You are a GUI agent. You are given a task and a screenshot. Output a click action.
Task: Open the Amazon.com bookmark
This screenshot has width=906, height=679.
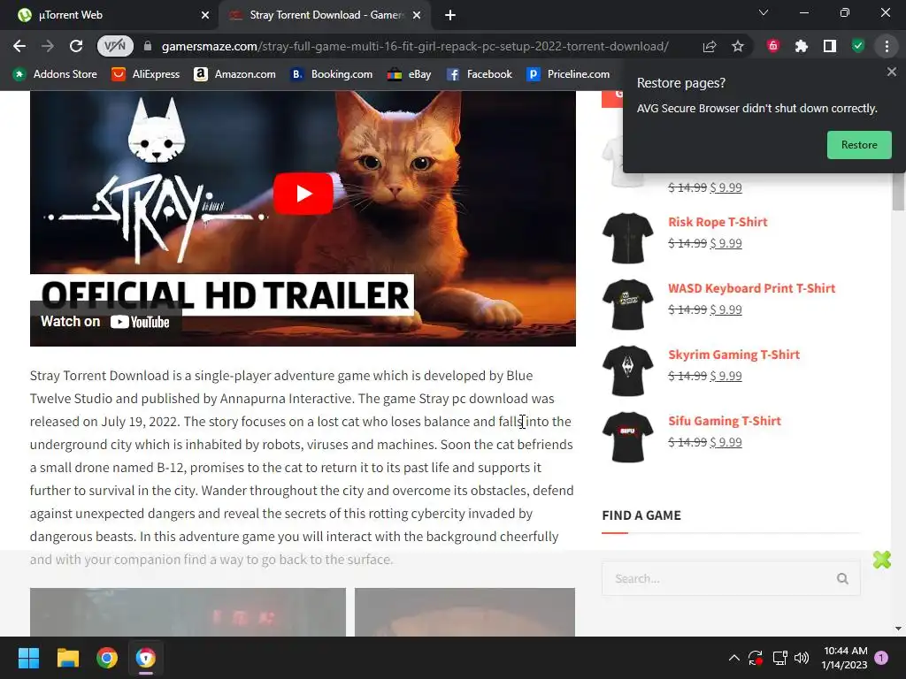coord(234,74)
